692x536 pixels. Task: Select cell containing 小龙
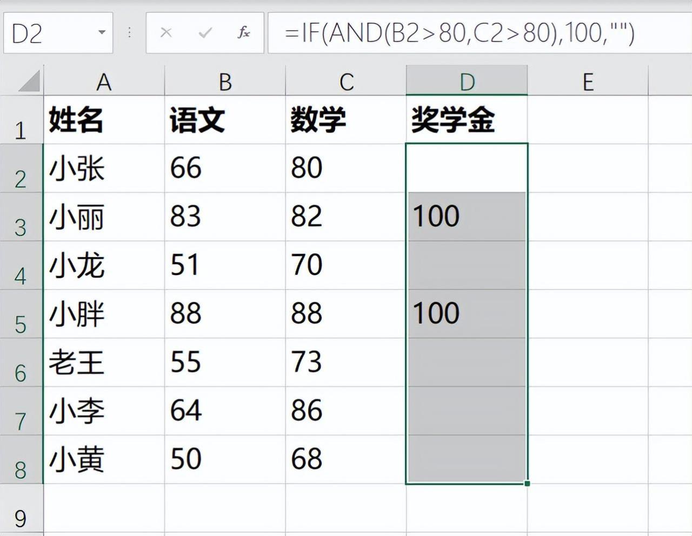coord(104,265)
